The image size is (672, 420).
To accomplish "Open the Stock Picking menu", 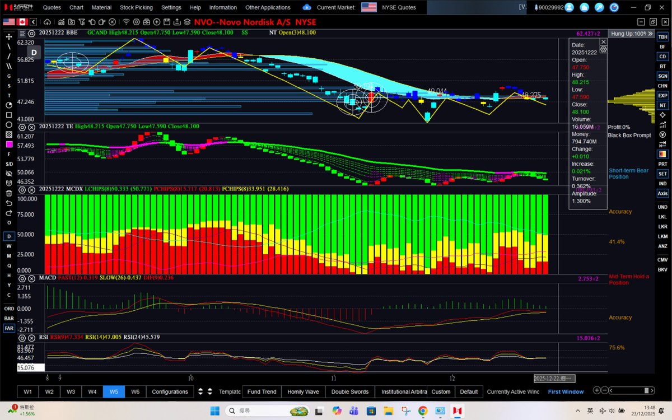I will [x=135, y=7].
